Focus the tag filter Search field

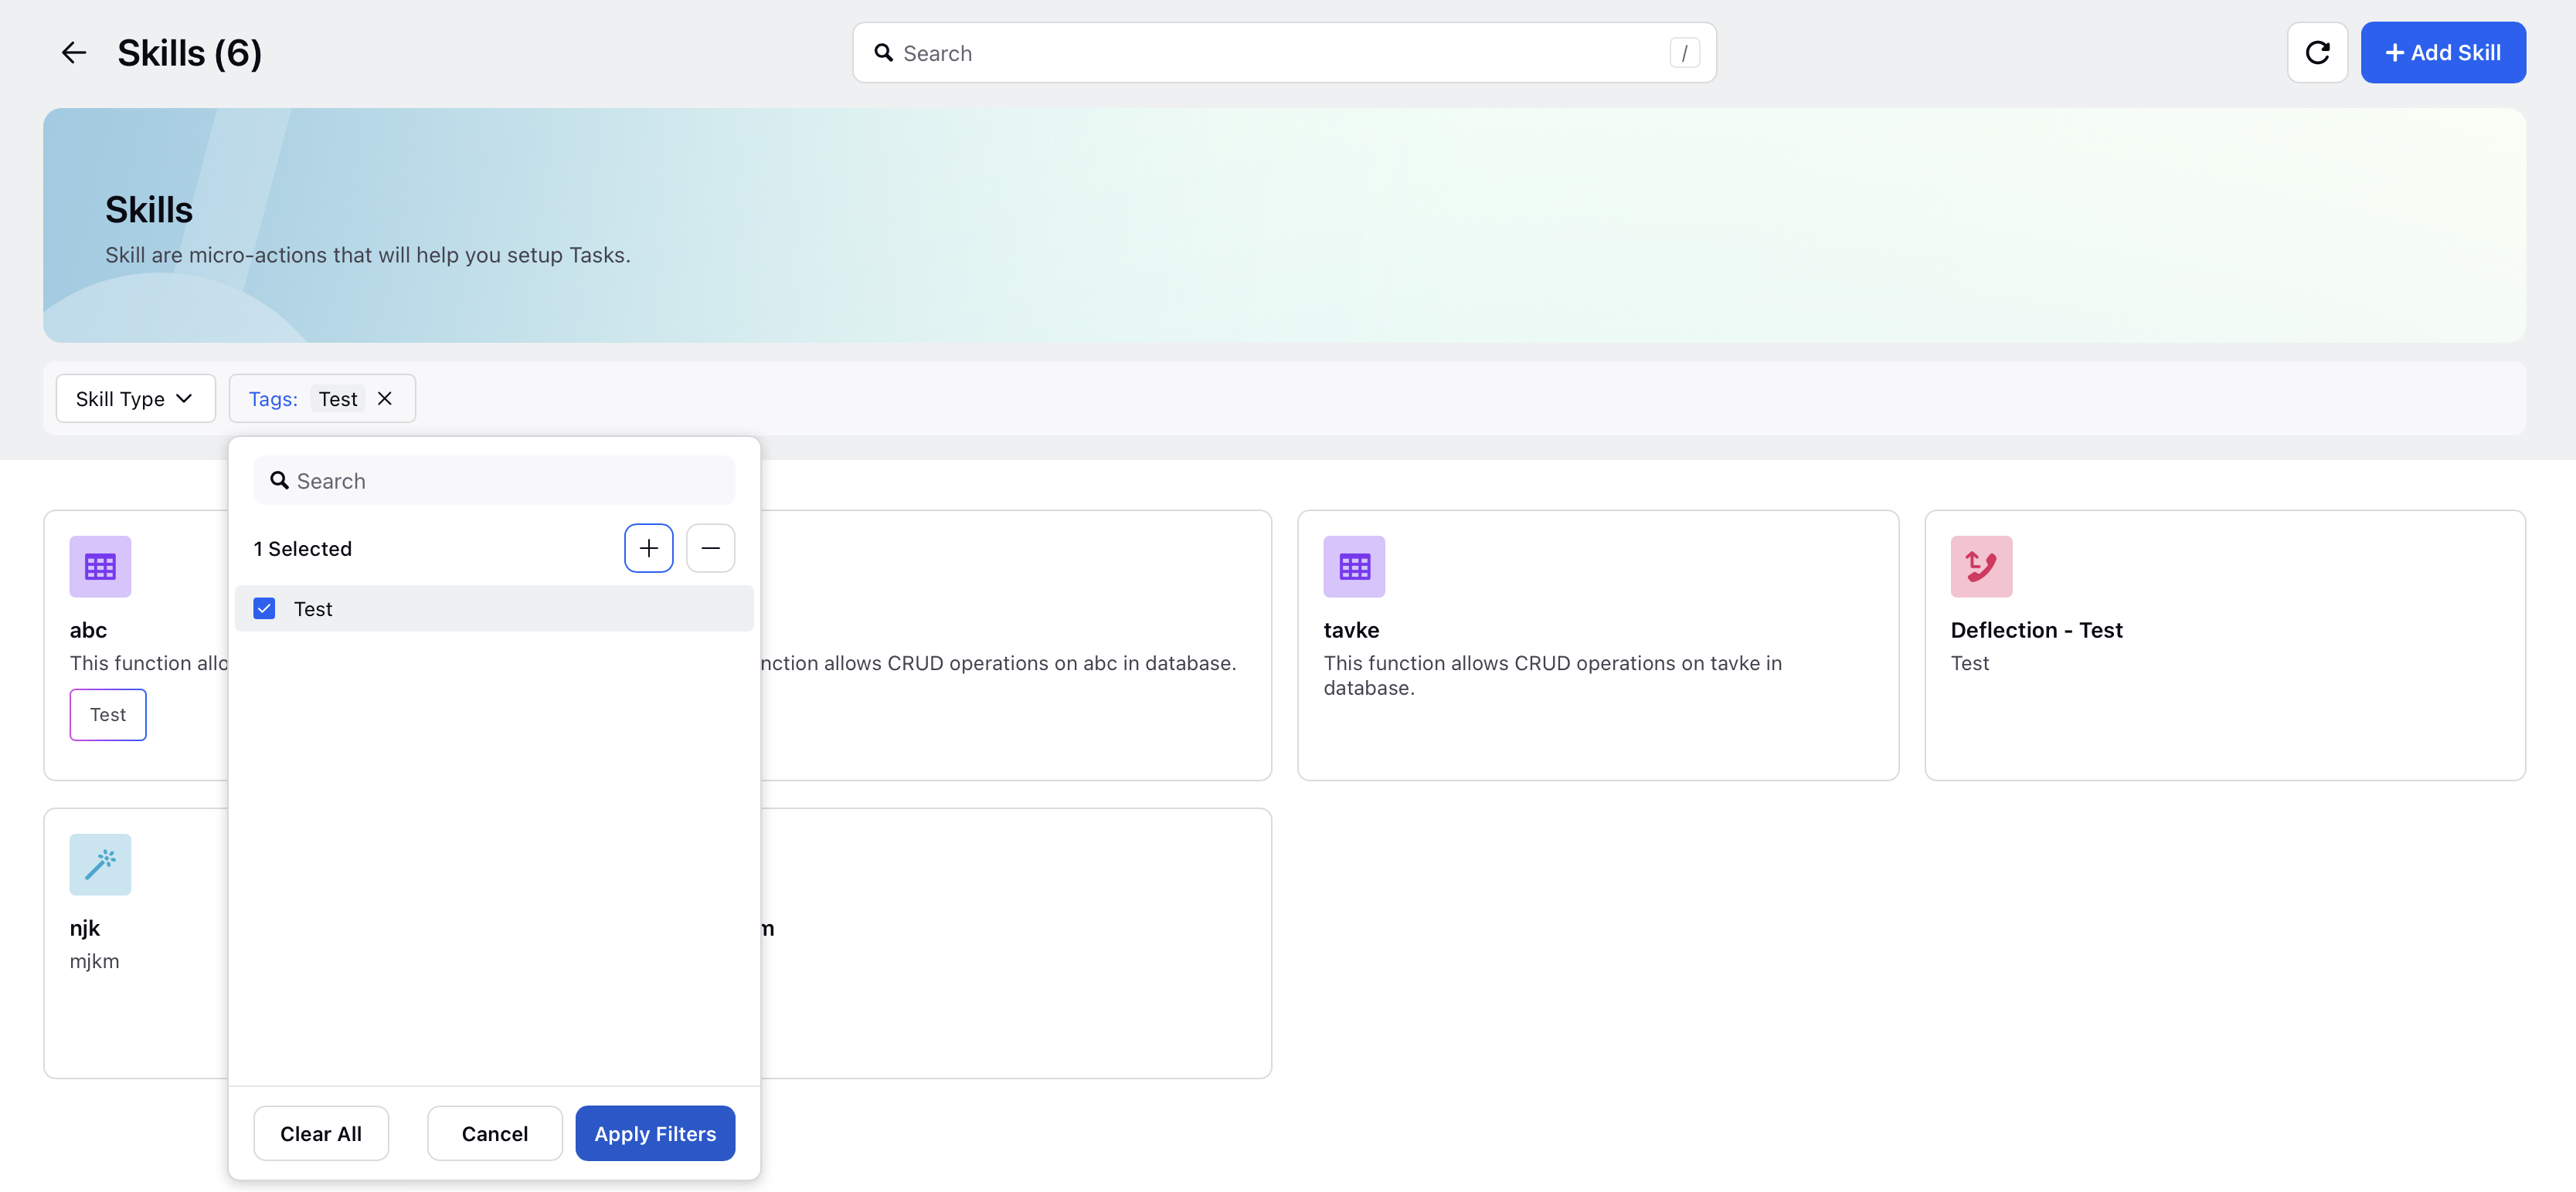(494, 481)
